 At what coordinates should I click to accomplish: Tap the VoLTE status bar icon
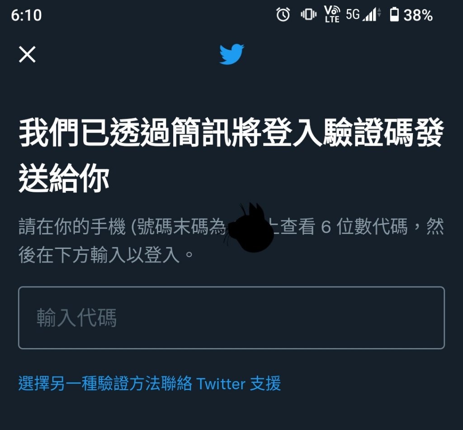click(332, 14)
